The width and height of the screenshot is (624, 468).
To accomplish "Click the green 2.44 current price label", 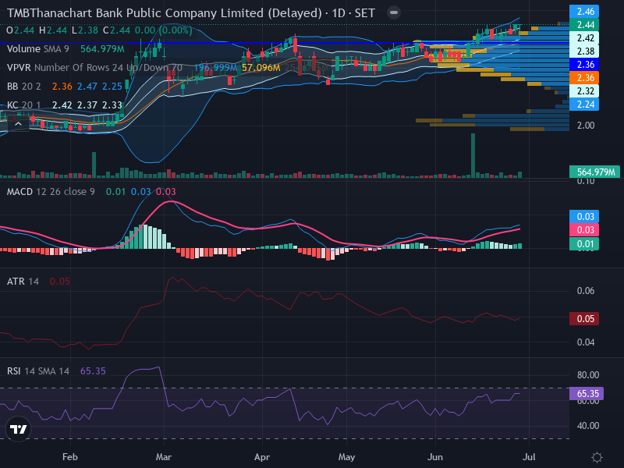I will [x=584, y=25].
